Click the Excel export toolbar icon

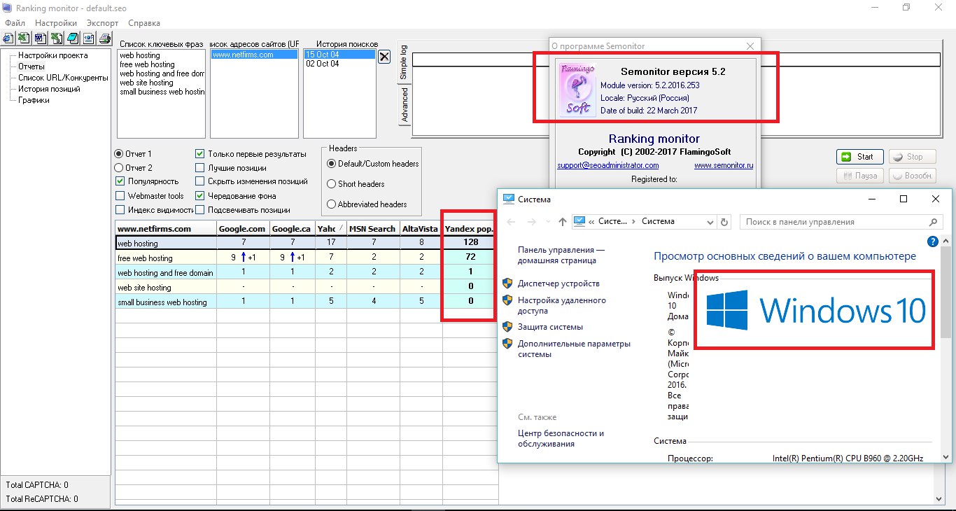coord(24,38)
